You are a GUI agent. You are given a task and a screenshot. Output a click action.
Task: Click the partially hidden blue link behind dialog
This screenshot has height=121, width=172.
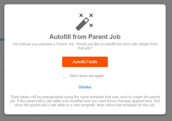pyautogui.click(x=2, y=39)
